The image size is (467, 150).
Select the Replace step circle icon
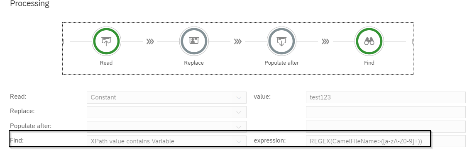pyautogui.click(x=194, y=41)
